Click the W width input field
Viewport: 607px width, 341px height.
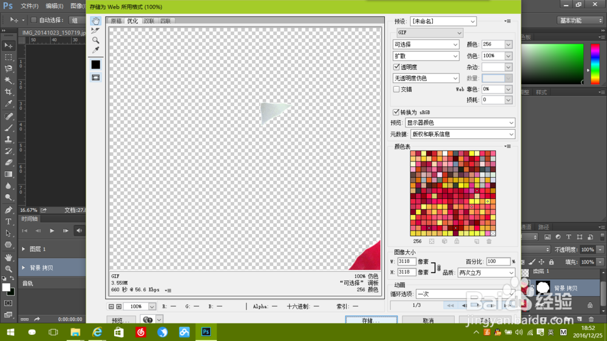(407, 262)
